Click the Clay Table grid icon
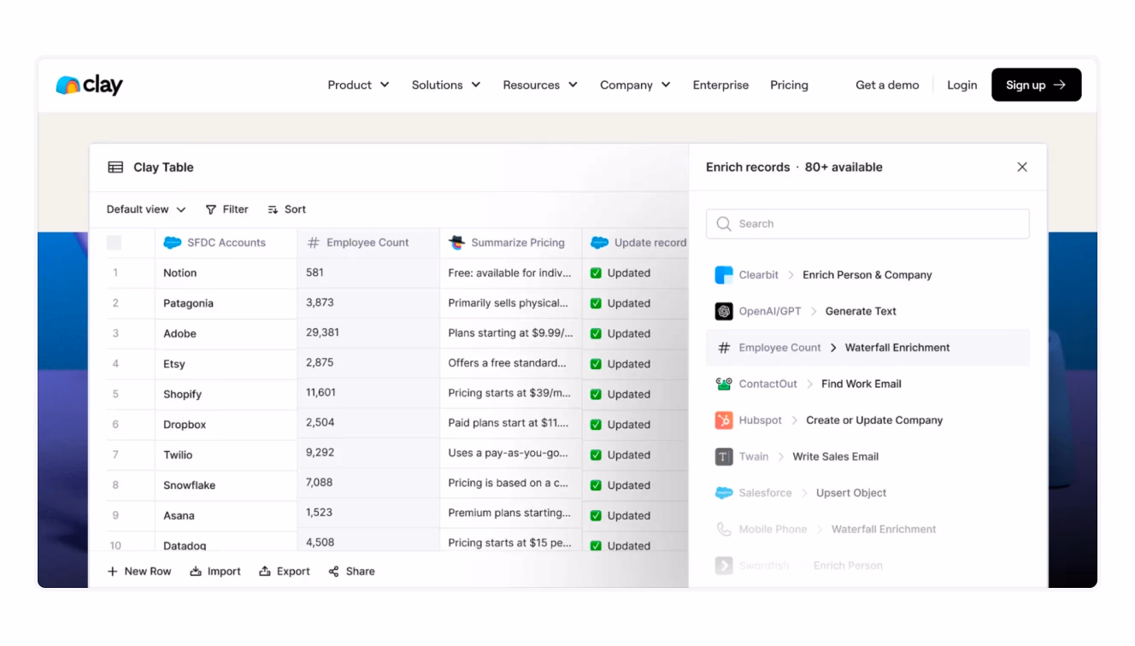The image size is (1135, 646). tap(115, 167)
